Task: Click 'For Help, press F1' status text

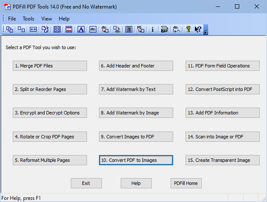Action: click(21, 198)
